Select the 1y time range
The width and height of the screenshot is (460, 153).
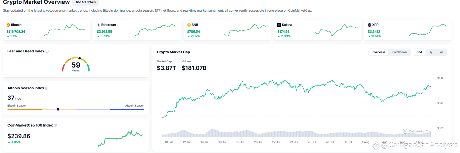431,52
